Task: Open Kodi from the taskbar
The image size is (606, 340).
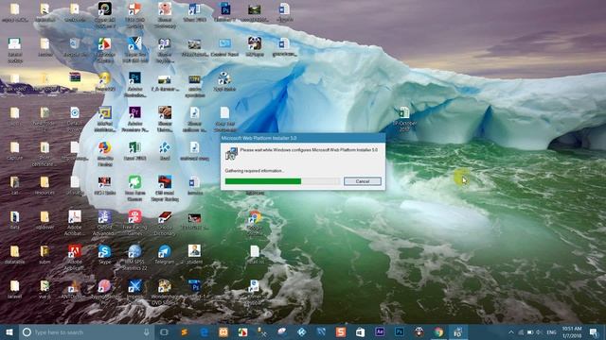Action: point(301,331)
